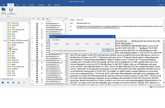Collapse the folder pane with left arrow
This screenshot has width=165, height=108.
(29, 19)
